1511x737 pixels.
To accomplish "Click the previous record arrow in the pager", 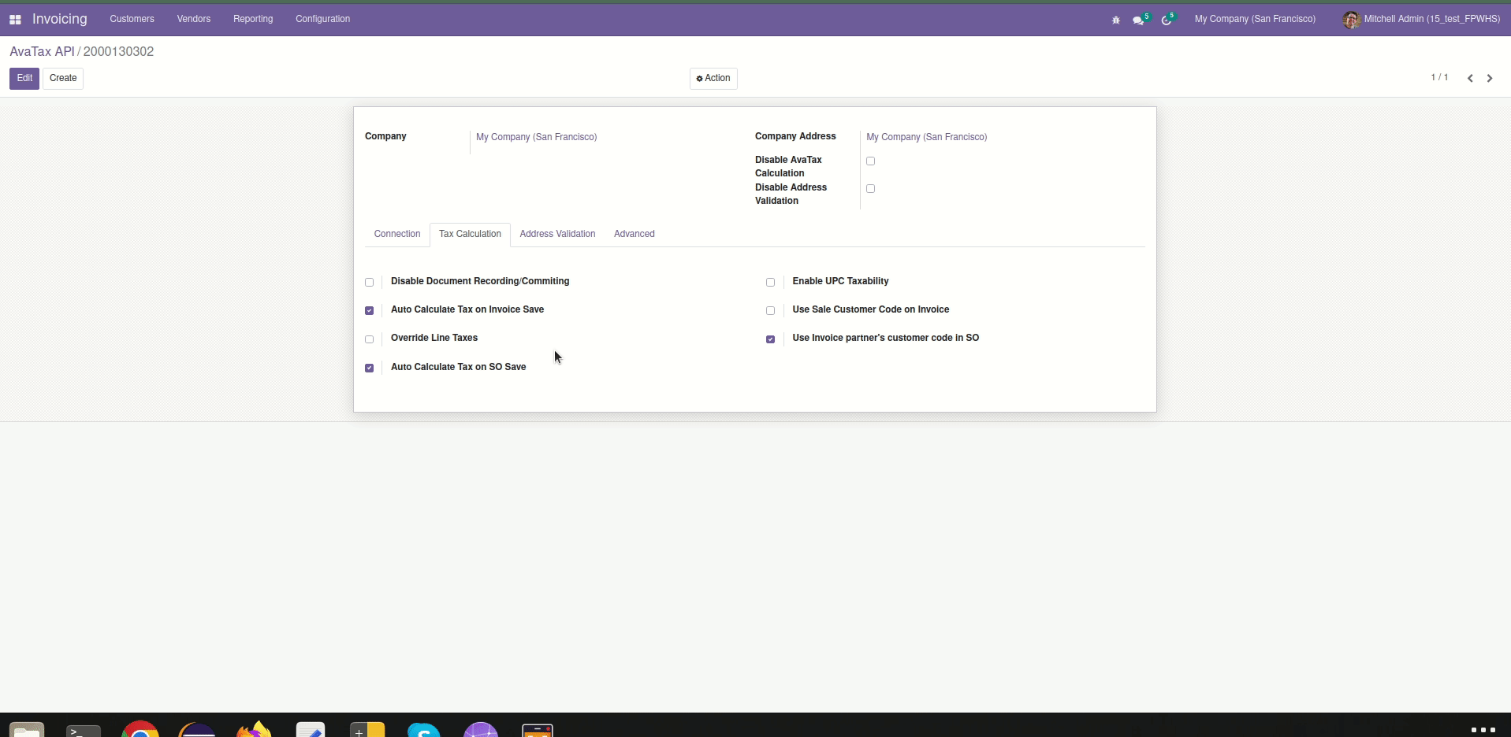I will click(1468, 78).
